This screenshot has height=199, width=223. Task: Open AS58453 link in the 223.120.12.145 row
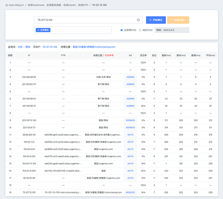pyautogui.click(x=130, y=120)
